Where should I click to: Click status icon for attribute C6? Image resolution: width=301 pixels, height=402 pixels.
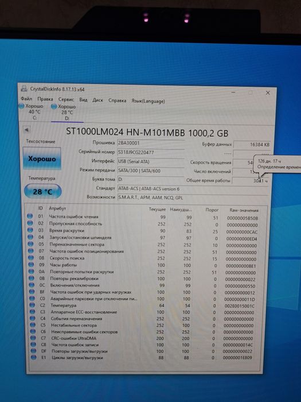point(33,331)
